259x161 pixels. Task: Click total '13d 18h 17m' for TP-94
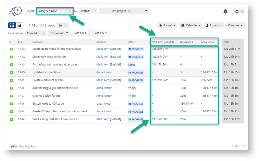point(232,119)
